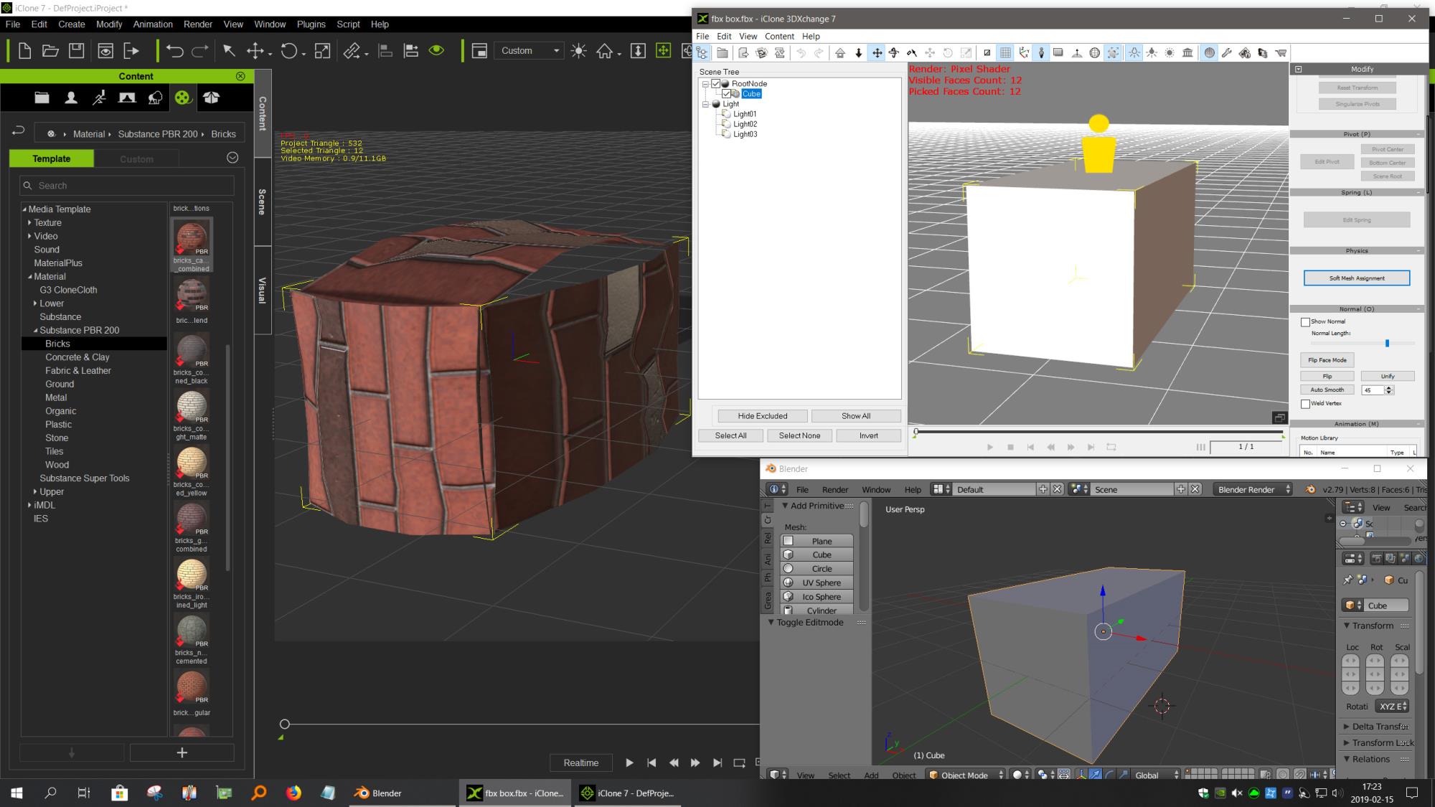Image resolution: width=1435 pixels, height=807 pixels.
Task: Open the Props box icon in Content panel
Action: click(x=211, y=98)
